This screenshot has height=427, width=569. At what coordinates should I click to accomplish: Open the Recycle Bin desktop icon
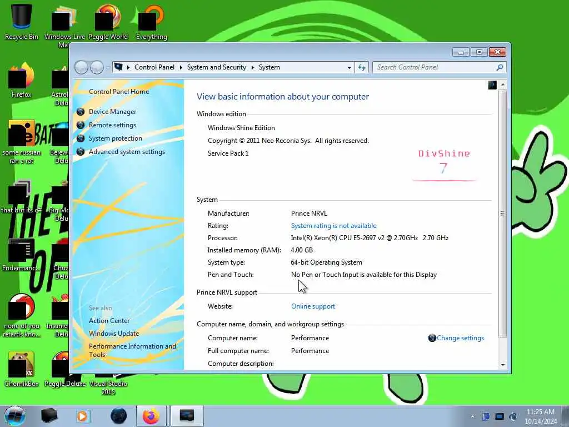(x=22, y=22)
